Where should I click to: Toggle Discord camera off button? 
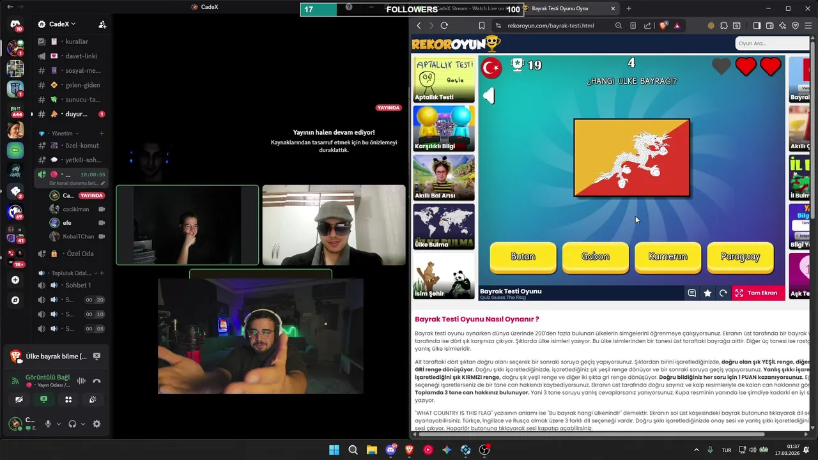pyautogui.click(x=19, y=399)
